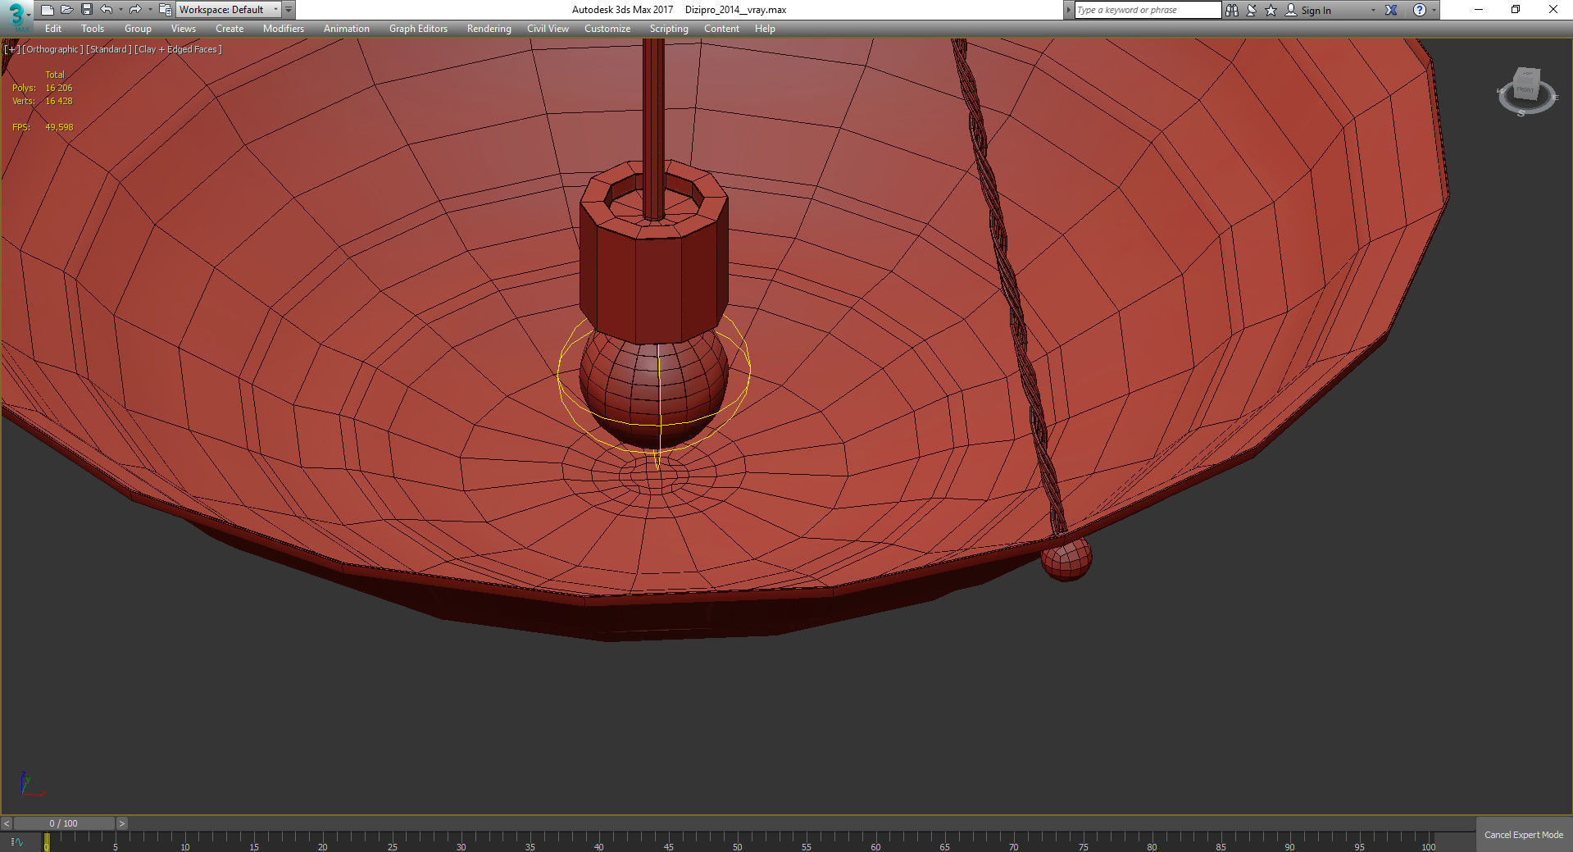Image resolution: width=1573 pixels, height=852 pixels.
Task: Restore down the 3ds Max window
Action: 1516,10
